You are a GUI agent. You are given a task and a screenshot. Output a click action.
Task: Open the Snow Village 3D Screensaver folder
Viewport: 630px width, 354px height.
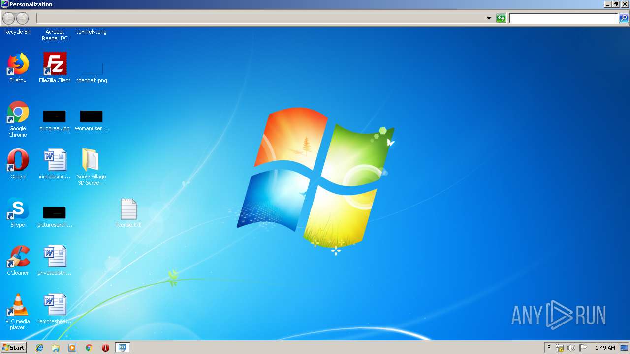(x=92, y=167)
